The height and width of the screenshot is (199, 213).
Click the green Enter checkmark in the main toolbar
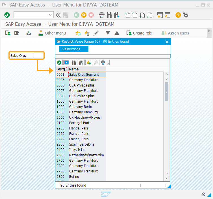tap(7, 15)
